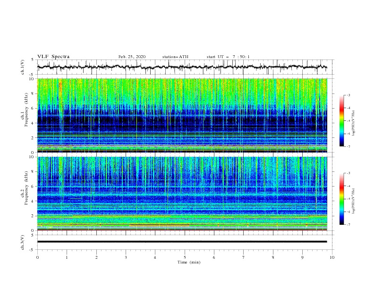Click the lower PSD color scale bar
This screenshot has height=289, width=374.
tap(341, 199)
